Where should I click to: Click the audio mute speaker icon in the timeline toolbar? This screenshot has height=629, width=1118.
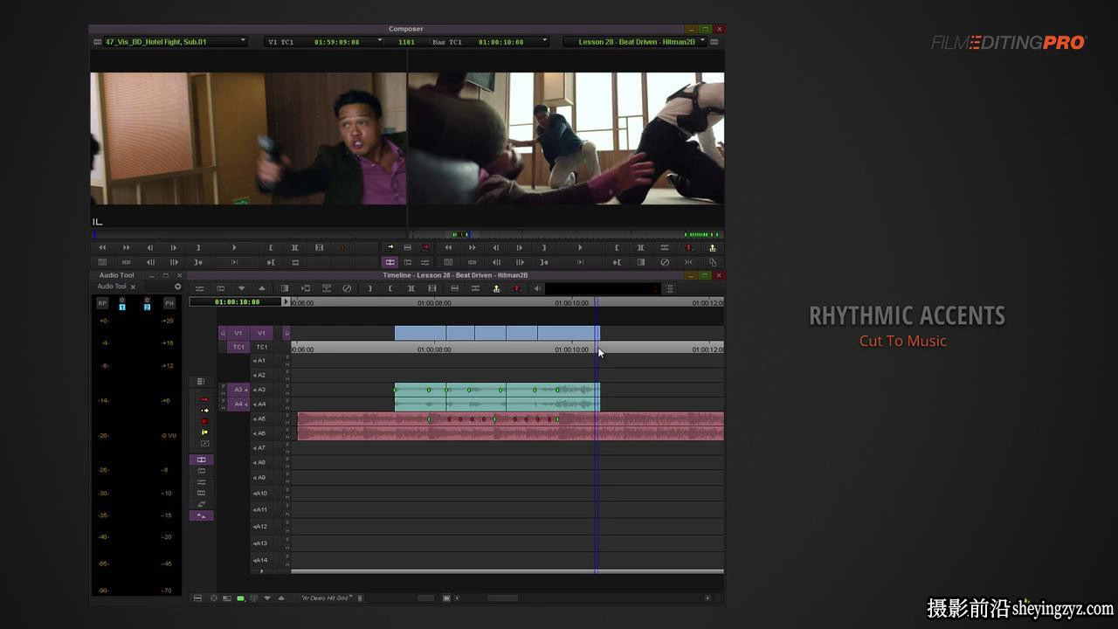pos(537,288)
